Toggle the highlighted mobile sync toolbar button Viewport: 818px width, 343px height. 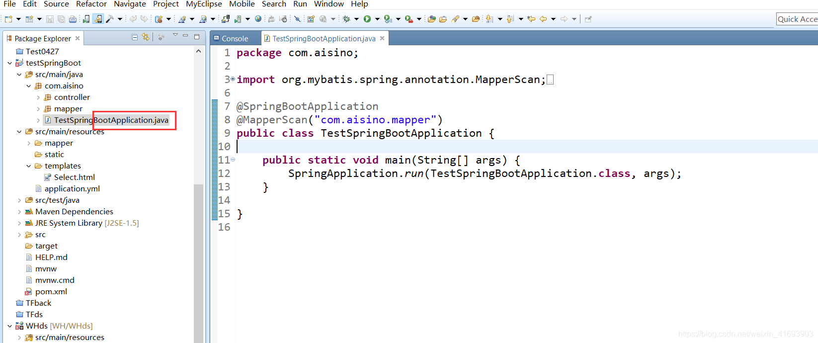tap(98, 19)
